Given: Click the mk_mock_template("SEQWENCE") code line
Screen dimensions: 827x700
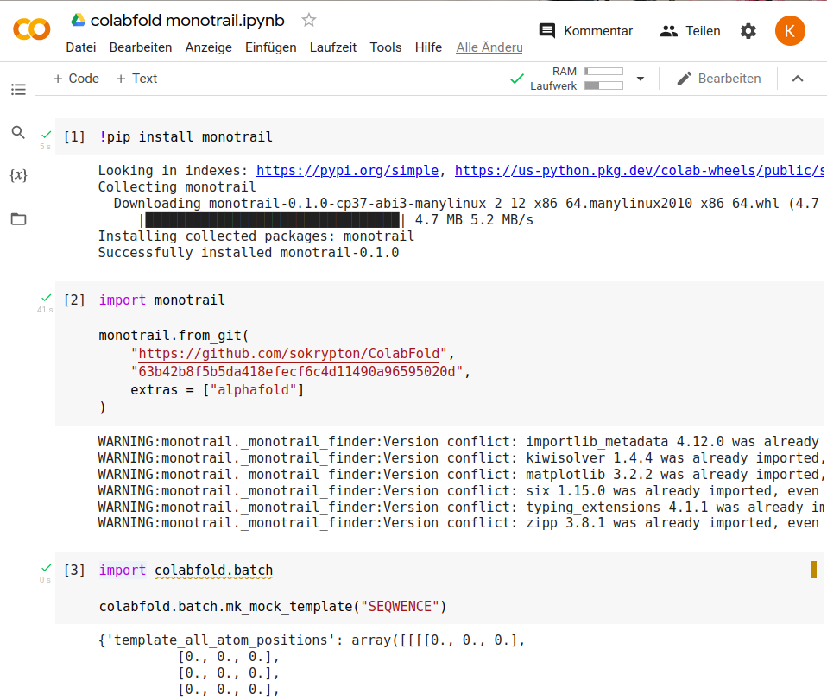Looking at the screenshot, I should (x=273, y=607).
